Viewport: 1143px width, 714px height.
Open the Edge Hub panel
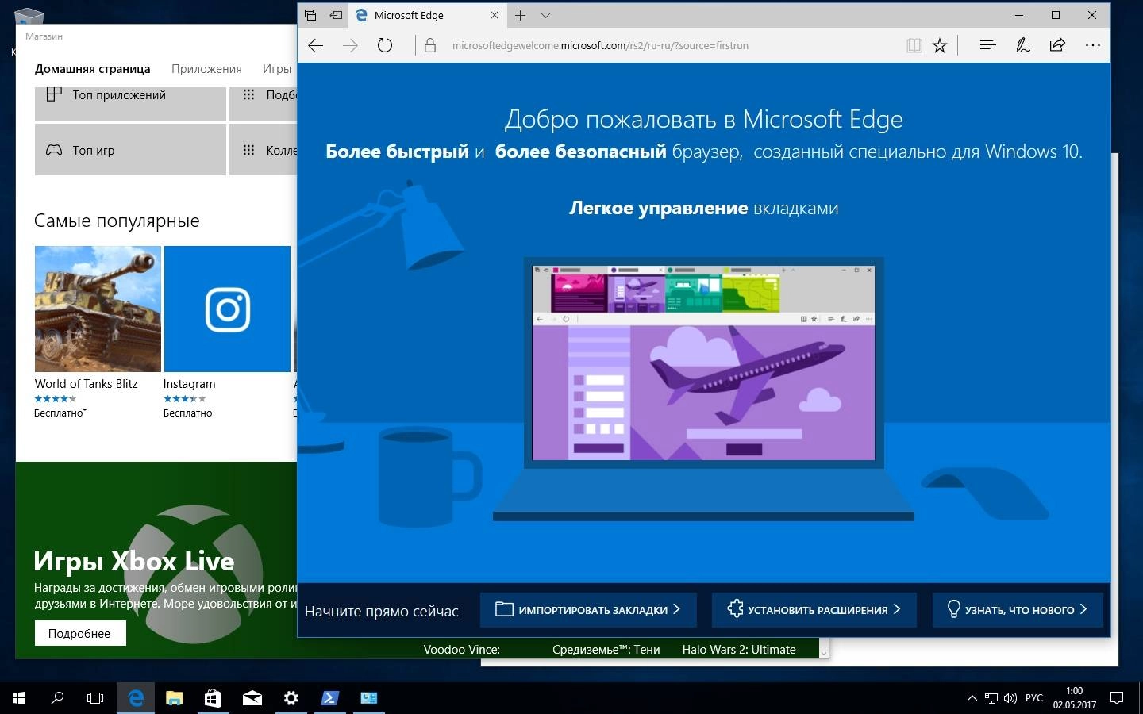(987, 45)
